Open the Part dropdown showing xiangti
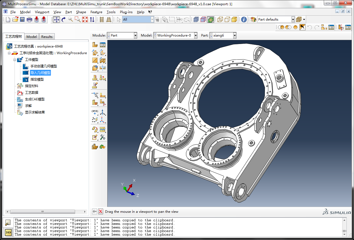 point(234,35)
